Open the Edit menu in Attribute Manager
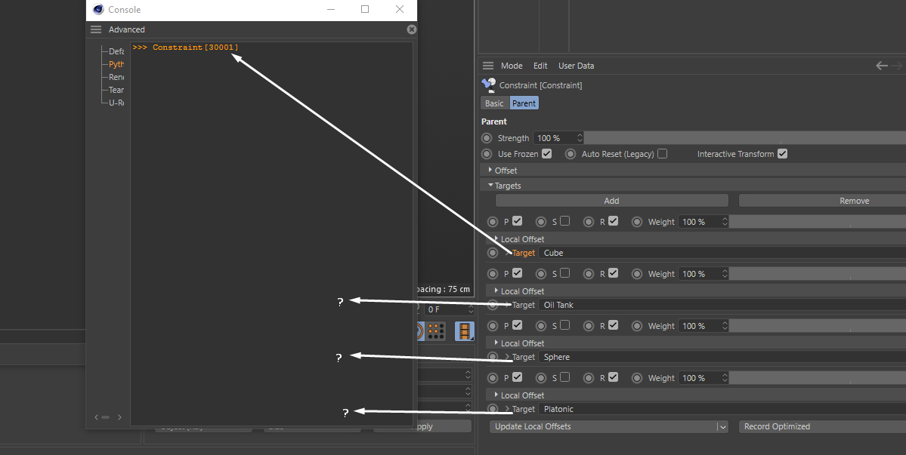This screenshot has width=906, height=455. tap(540, 66)
